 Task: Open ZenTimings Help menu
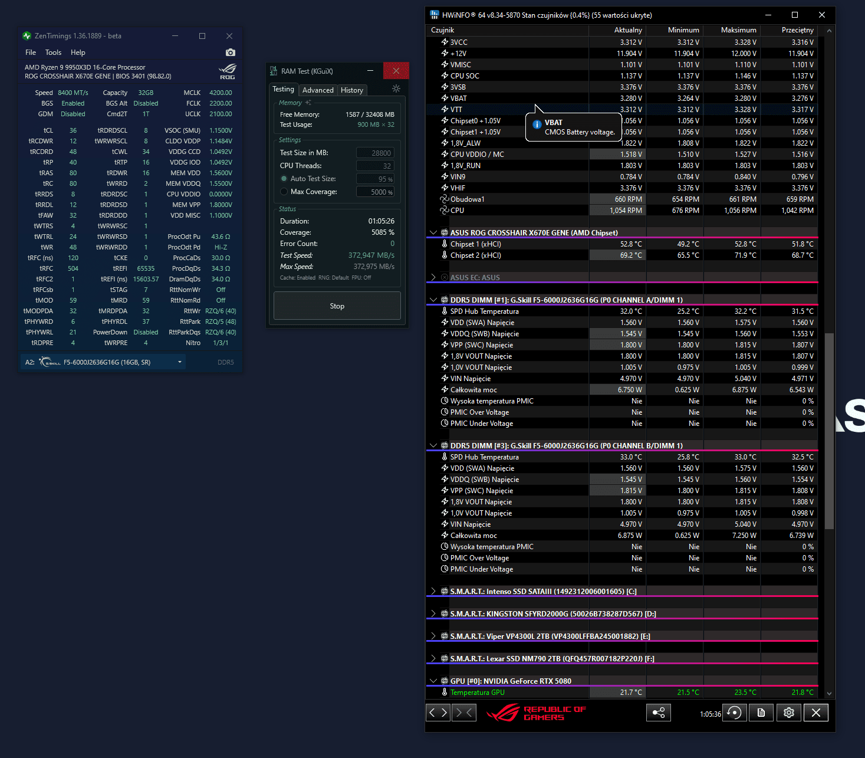pos(78,52)
